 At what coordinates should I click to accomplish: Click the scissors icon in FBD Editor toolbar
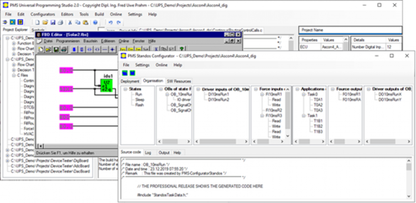156,50
